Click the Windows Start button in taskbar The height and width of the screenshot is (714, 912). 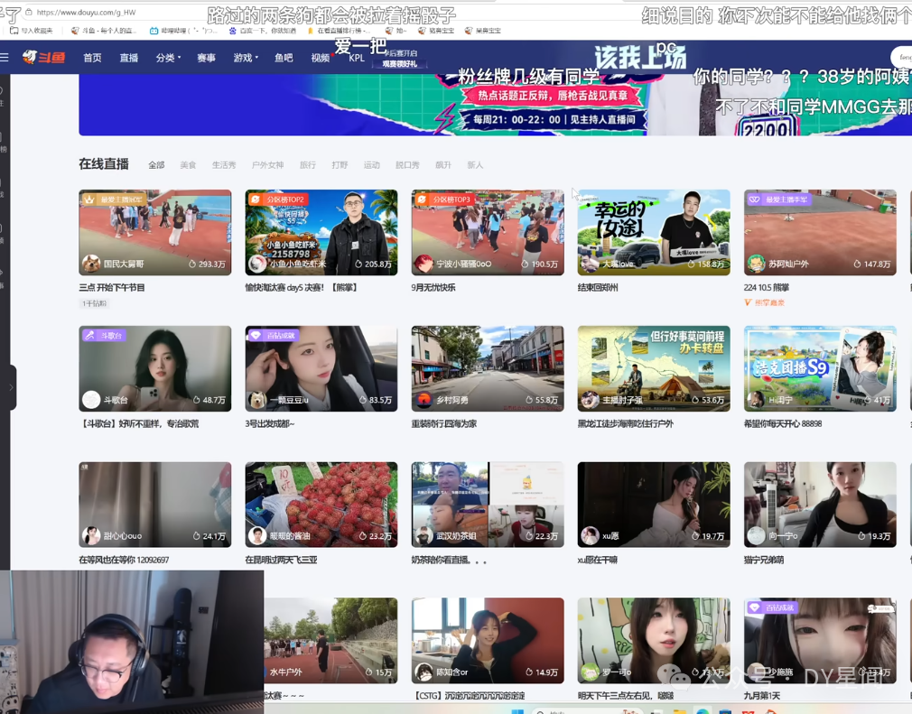click(x=516, y=710)
